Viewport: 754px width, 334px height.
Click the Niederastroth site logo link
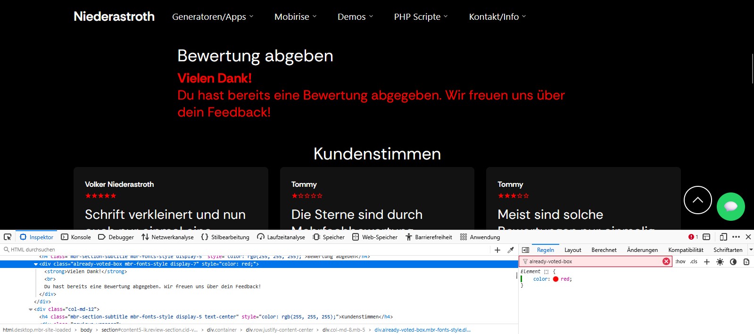(114, 17)
